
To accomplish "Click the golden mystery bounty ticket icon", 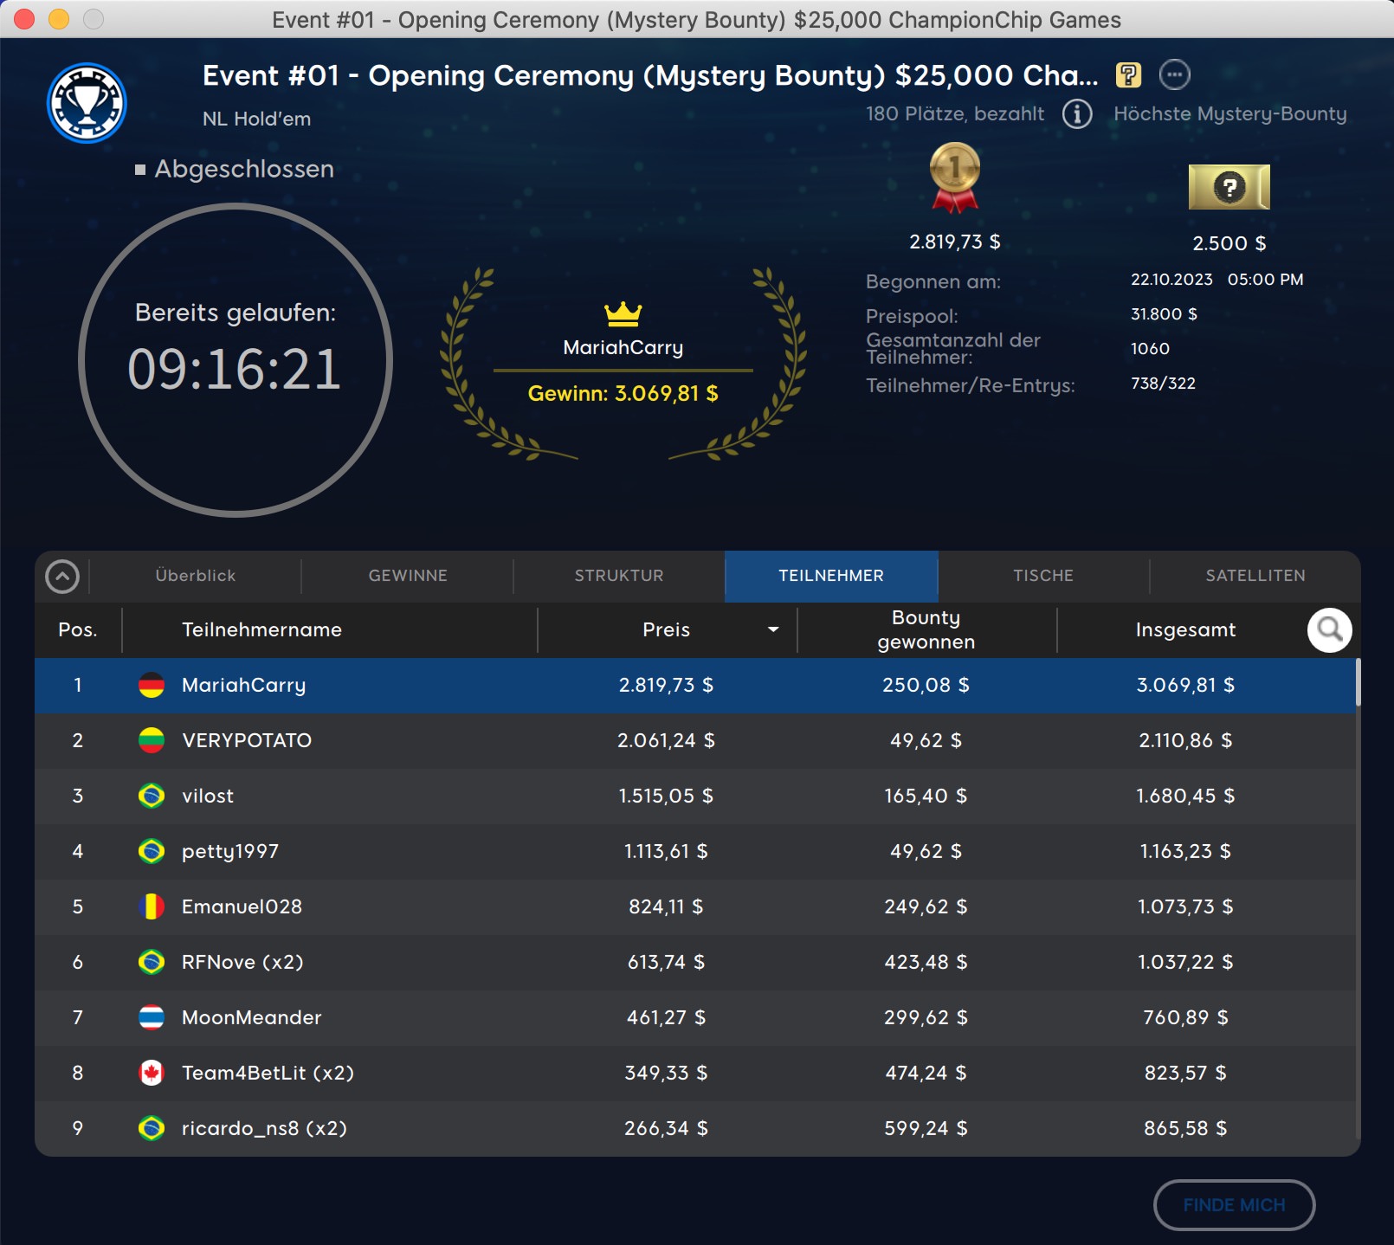I will pyautogui.click(x=1229, y=187).
